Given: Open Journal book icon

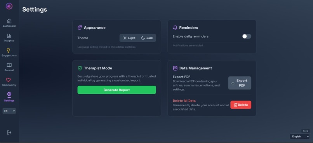Looking at the screenshot, I should pyautogui.click(x=9, y=65).
